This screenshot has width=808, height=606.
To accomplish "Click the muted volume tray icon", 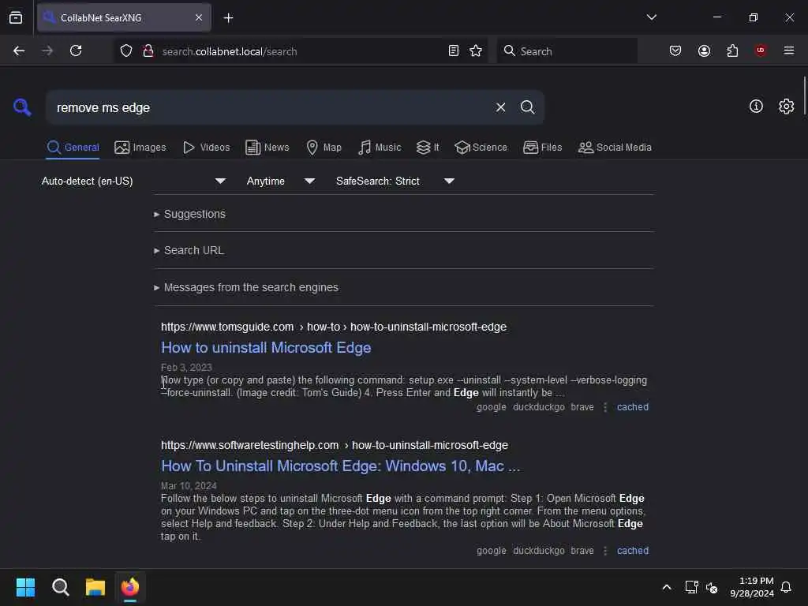I will tap(712, 587).
